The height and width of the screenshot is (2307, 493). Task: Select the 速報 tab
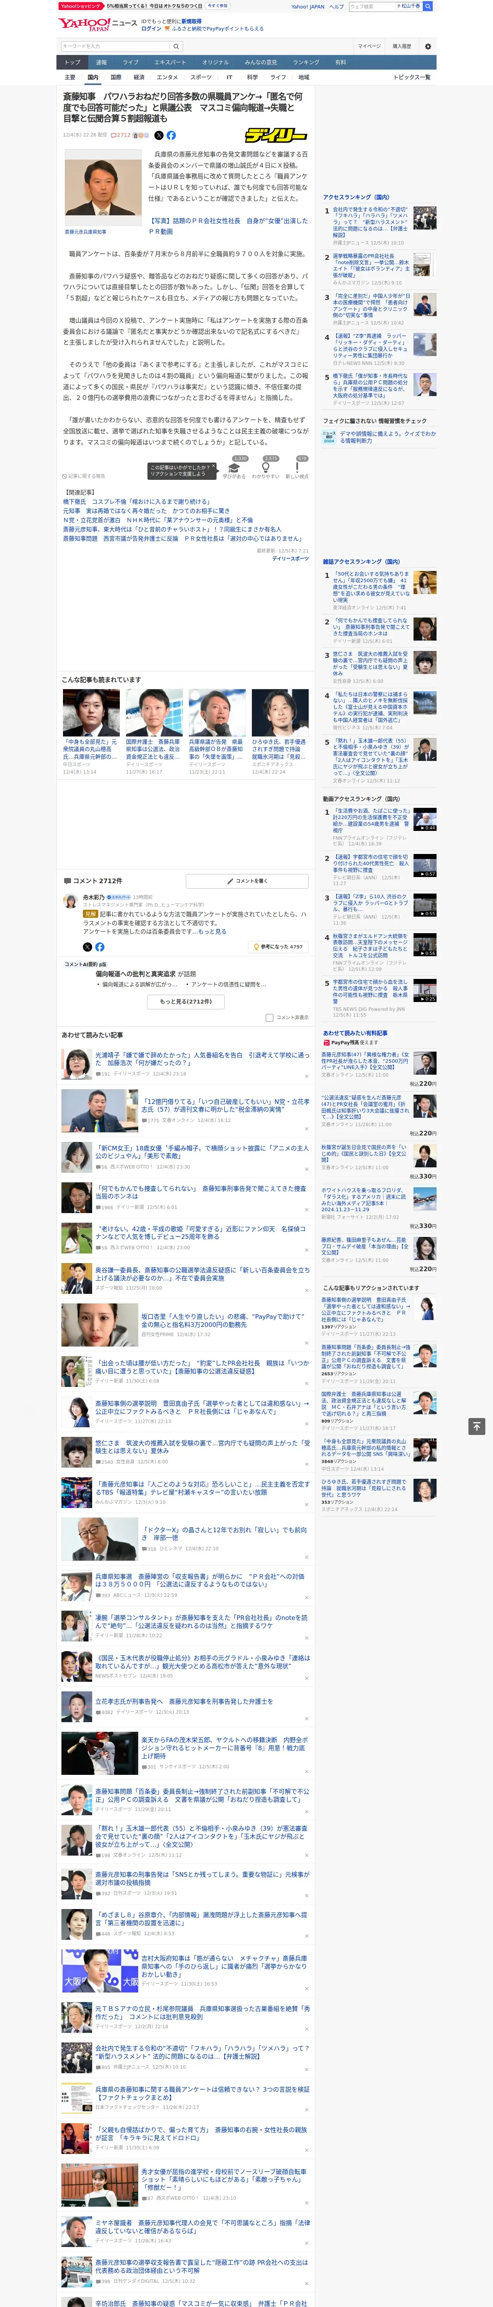tap(101, 62)
